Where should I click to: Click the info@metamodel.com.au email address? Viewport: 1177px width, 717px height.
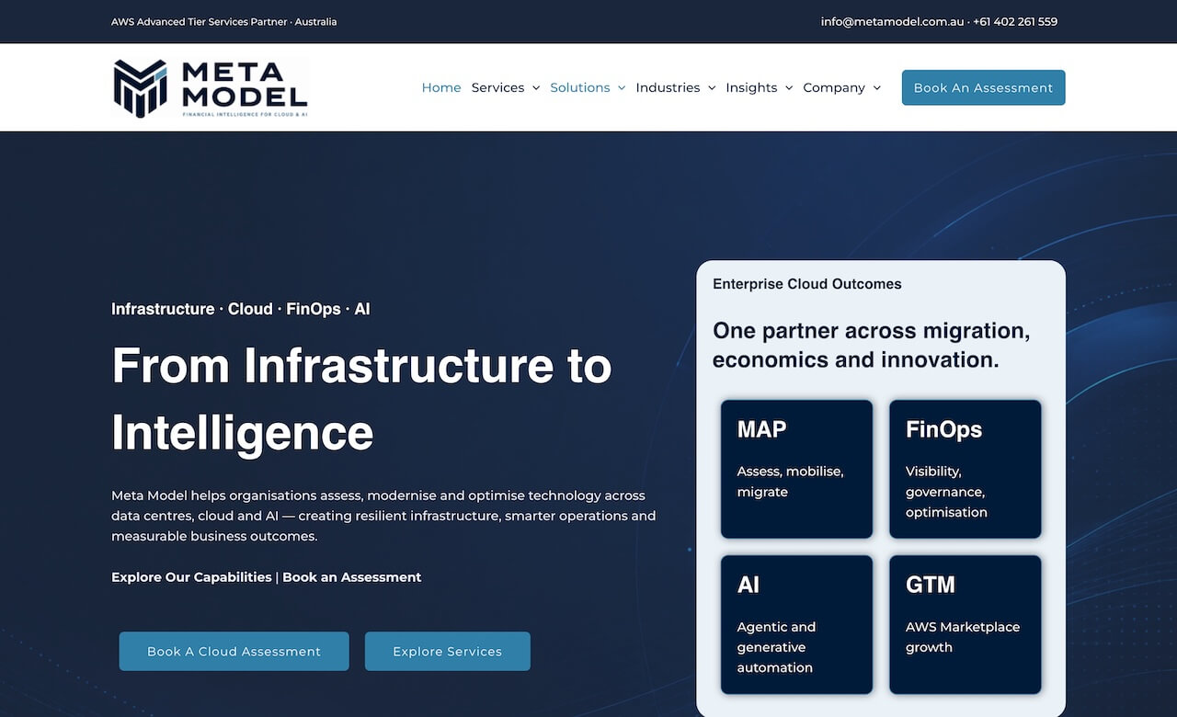click(x=892, y=21)
